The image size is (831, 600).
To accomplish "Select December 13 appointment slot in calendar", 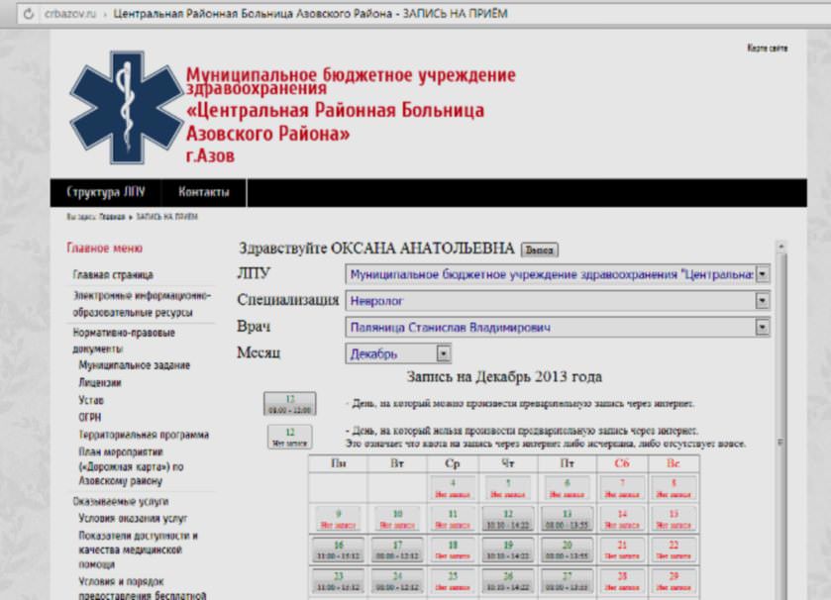I will pyautogui.click(x=567, y=518).
